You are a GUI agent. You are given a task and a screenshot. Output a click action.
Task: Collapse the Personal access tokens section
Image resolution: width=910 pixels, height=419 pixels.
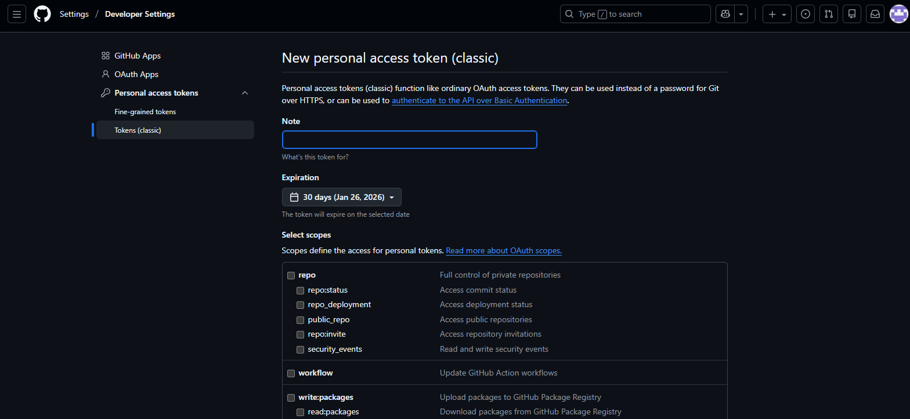(x=245, y=93)
